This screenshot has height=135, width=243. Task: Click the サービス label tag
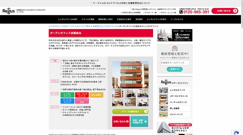(55, 93)
